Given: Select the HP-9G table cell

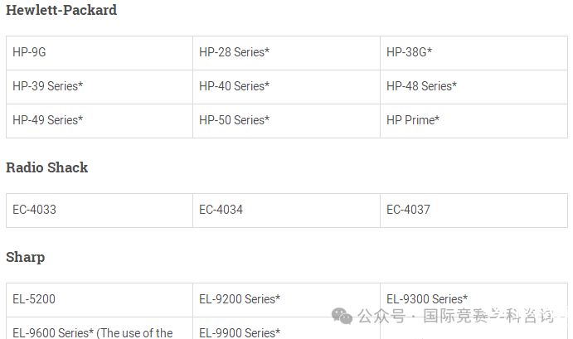Looking at the screenshot, I should pos(100,53).
